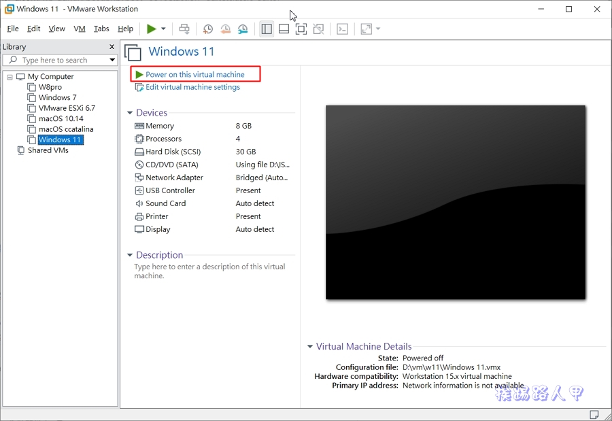Open the VM menu

pyautogui.click(x=79, y=29)
